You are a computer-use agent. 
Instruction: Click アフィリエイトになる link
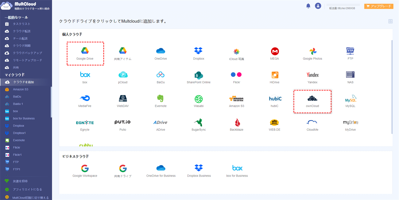27,190
